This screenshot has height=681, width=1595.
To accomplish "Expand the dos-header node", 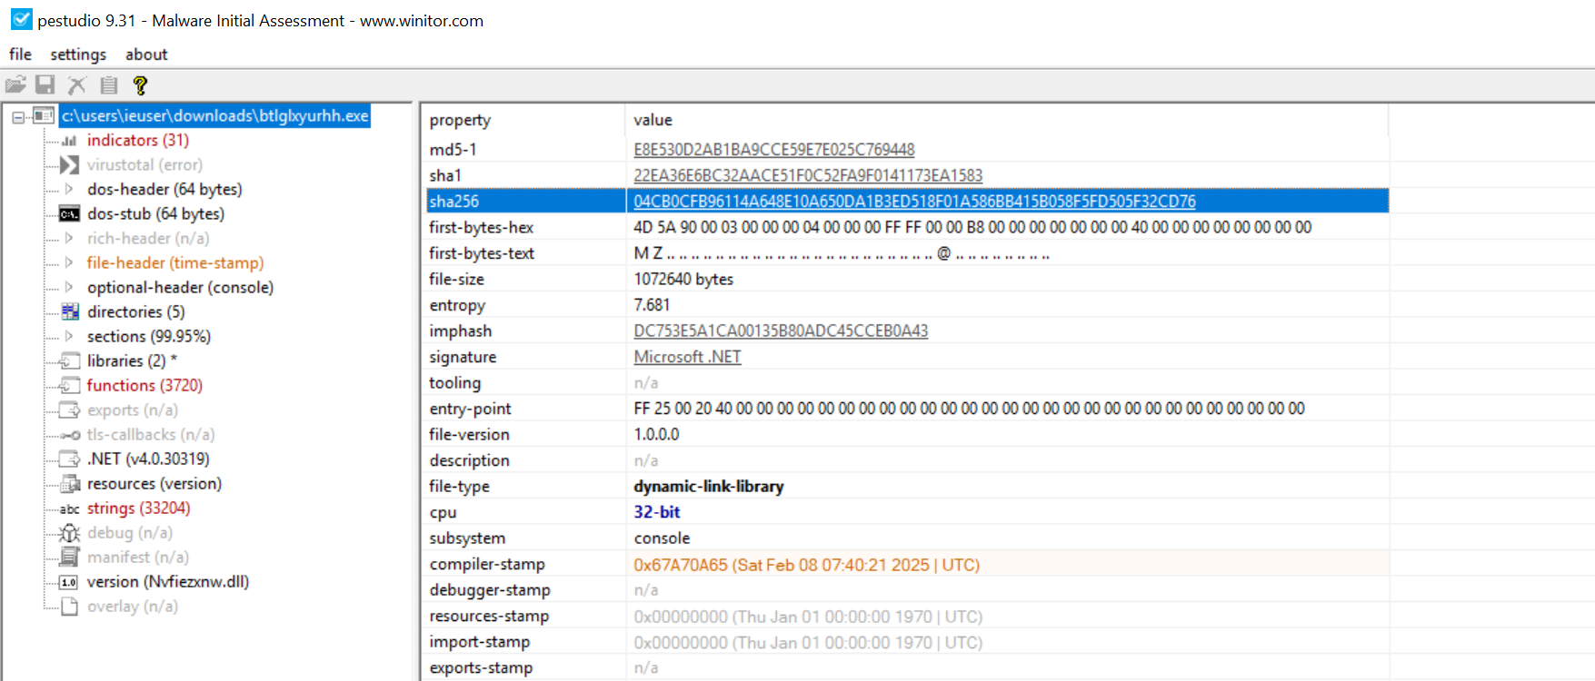I will pyautogui.click(x=69, y=189).
